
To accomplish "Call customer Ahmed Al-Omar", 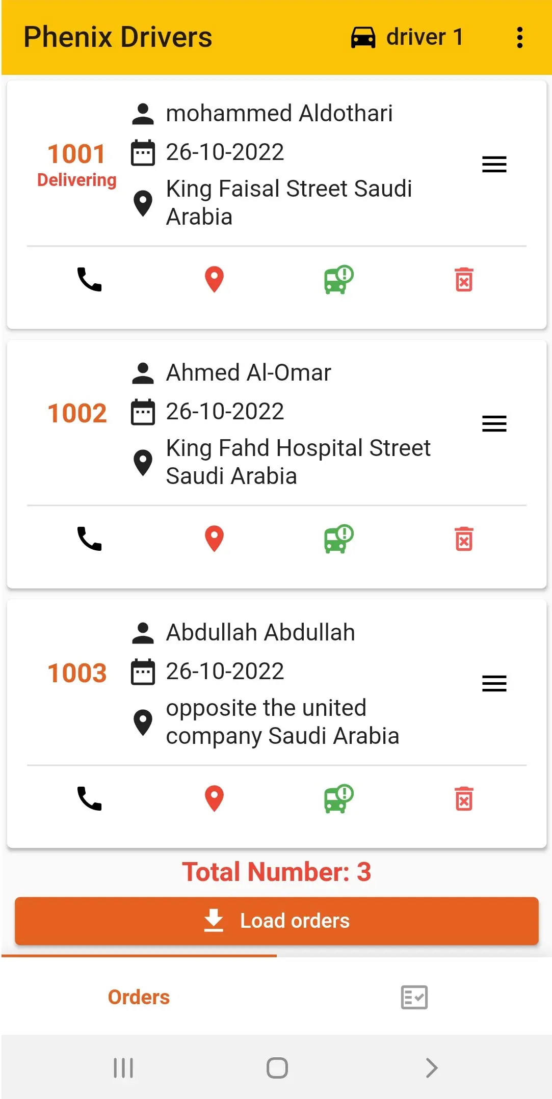I will pyautogui.click(x=89, y=539).
